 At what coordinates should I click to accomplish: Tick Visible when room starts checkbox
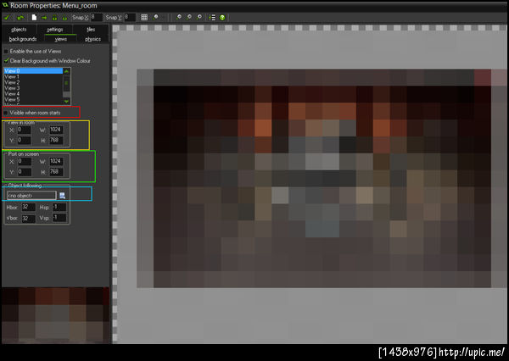(x=6, y=113)
